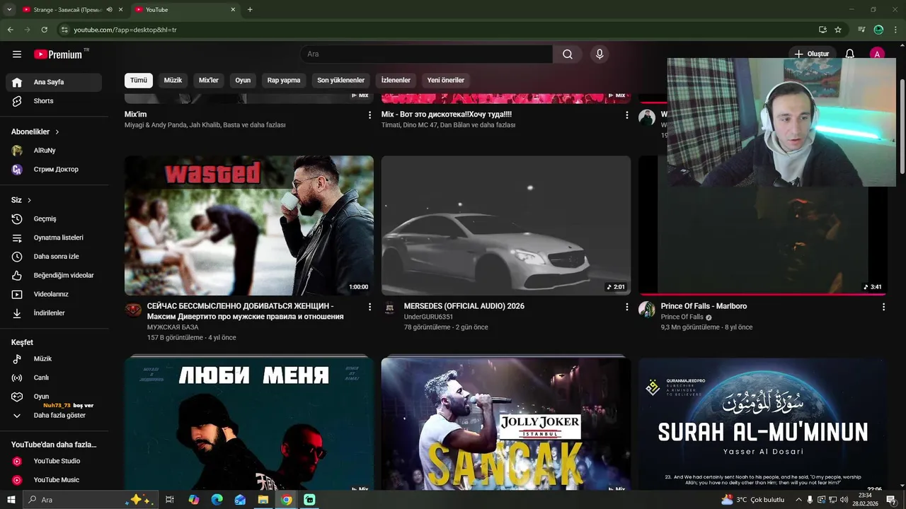Click the Oluştur create button
The image size is (906, 509).
coord(812,54)
